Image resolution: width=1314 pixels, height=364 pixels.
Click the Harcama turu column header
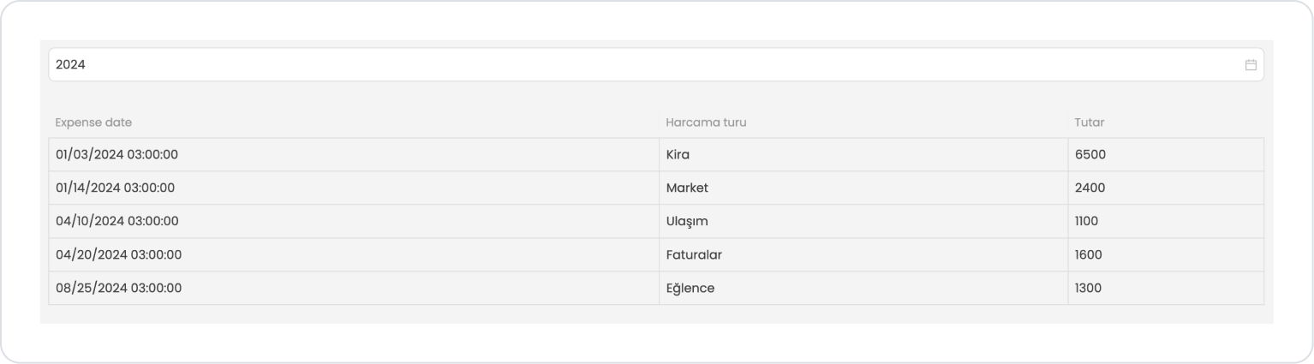point(706,122)
